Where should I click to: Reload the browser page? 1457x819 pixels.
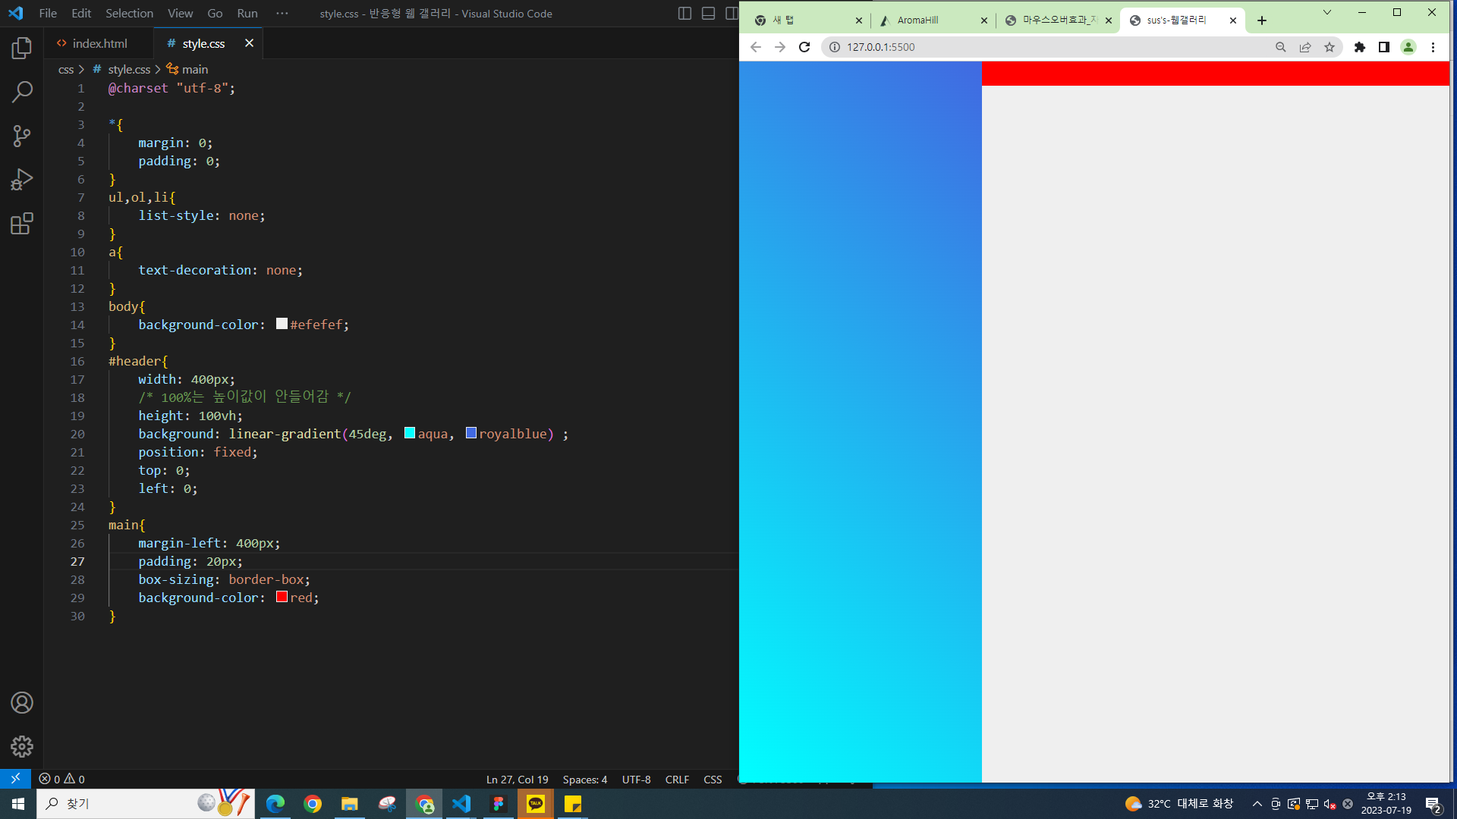[804, 47]
